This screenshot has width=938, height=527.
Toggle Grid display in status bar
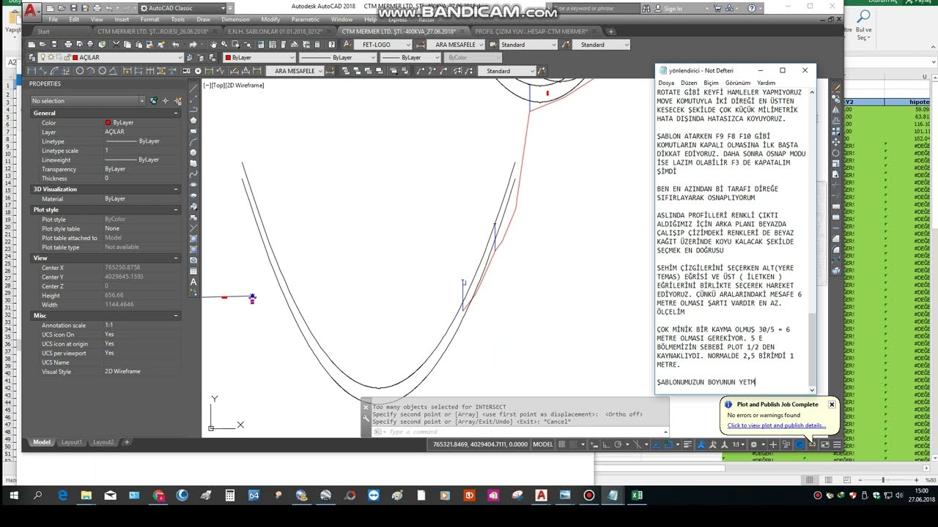pos(561,444)
